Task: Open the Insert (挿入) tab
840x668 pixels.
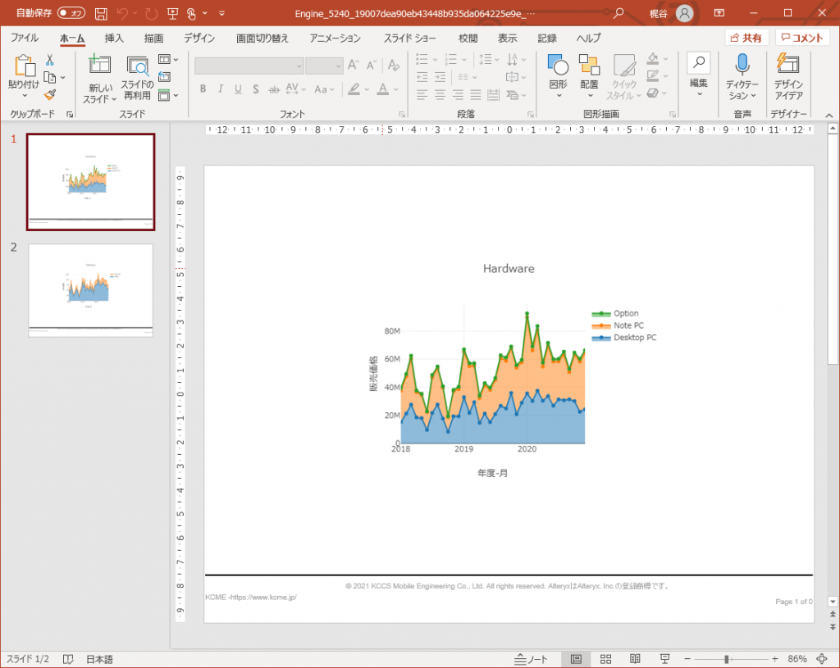Action: pos(114,38)
